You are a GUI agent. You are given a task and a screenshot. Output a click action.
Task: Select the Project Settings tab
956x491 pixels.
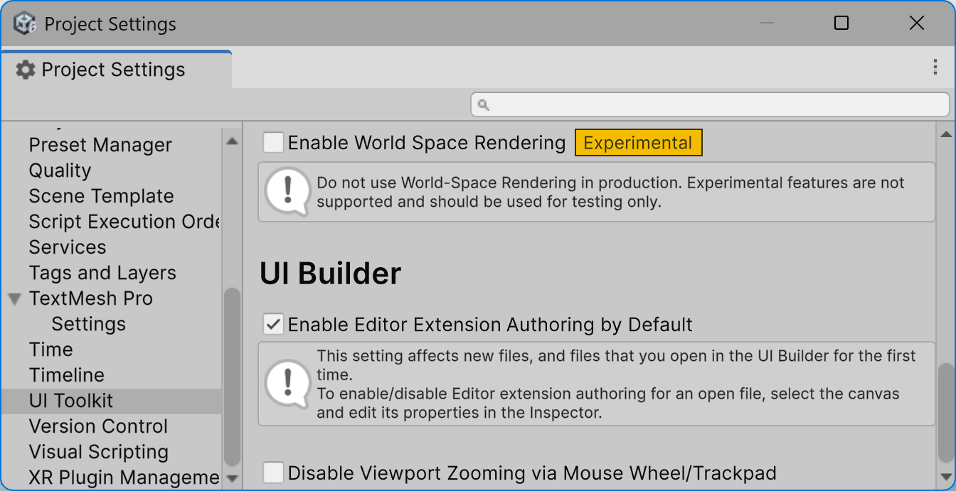click(116, 70)
